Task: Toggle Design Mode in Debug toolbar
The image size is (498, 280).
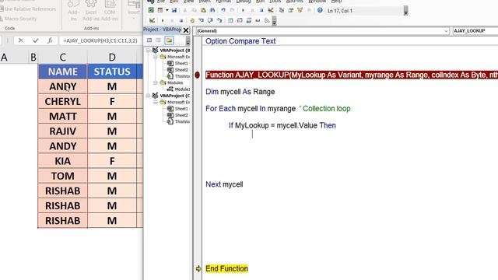Action: [x=153, y=21]
